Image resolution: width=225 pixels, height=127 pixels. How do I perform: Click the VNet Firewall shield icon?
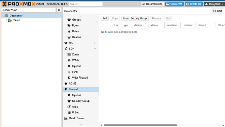pyautogui.click(x=69, y=78)
